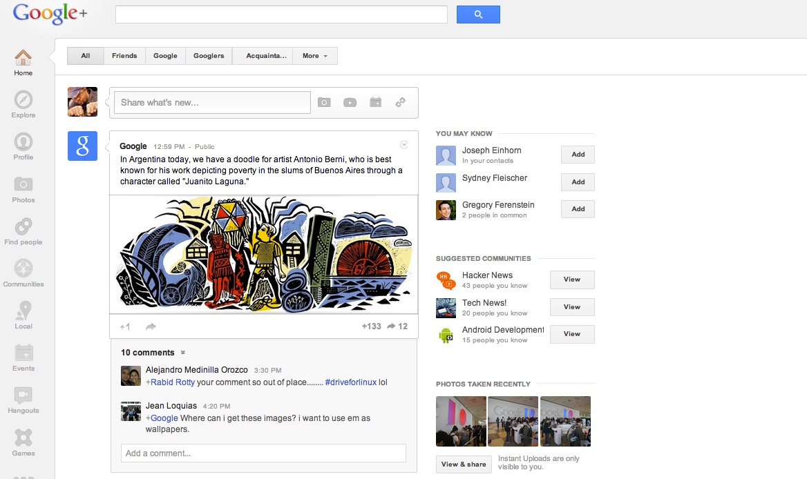This screenshot has width=807, height=479.
Task: Click your profile photo beside share box
Action: pyautogui.click(x=82, y=101)
